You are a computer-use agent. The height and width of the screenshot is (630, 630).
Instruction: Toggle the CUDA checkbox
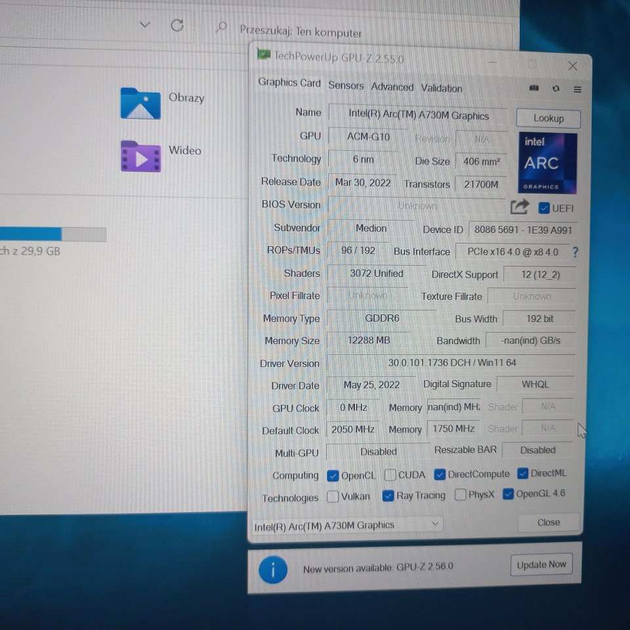coord(390,475)
